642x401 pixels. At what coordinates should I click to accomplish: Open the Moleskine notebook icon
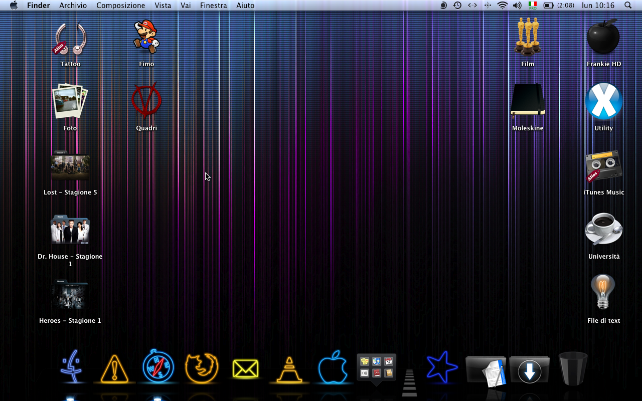pos(528,100)
